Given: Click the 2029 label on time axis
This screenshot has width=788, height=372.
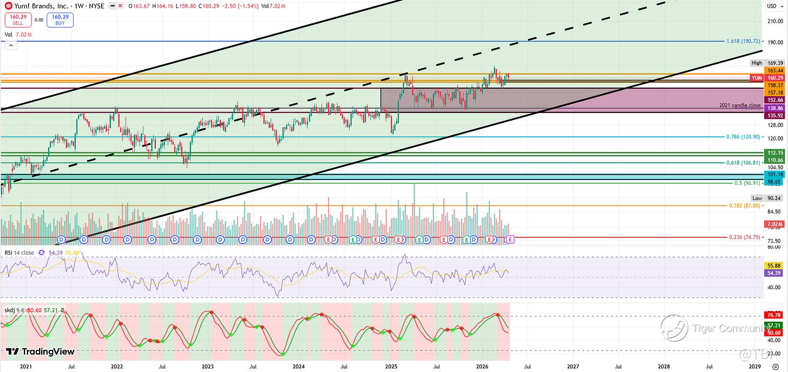Looking at the screenshot, I should [x=754, y=366].
